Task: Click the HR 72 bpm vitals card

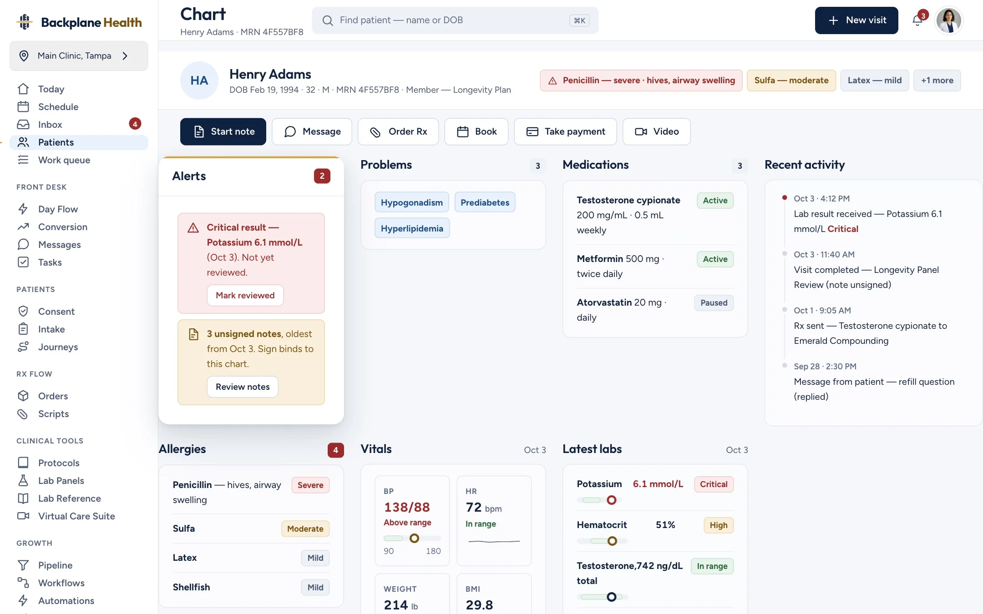Action: (494, 520)
